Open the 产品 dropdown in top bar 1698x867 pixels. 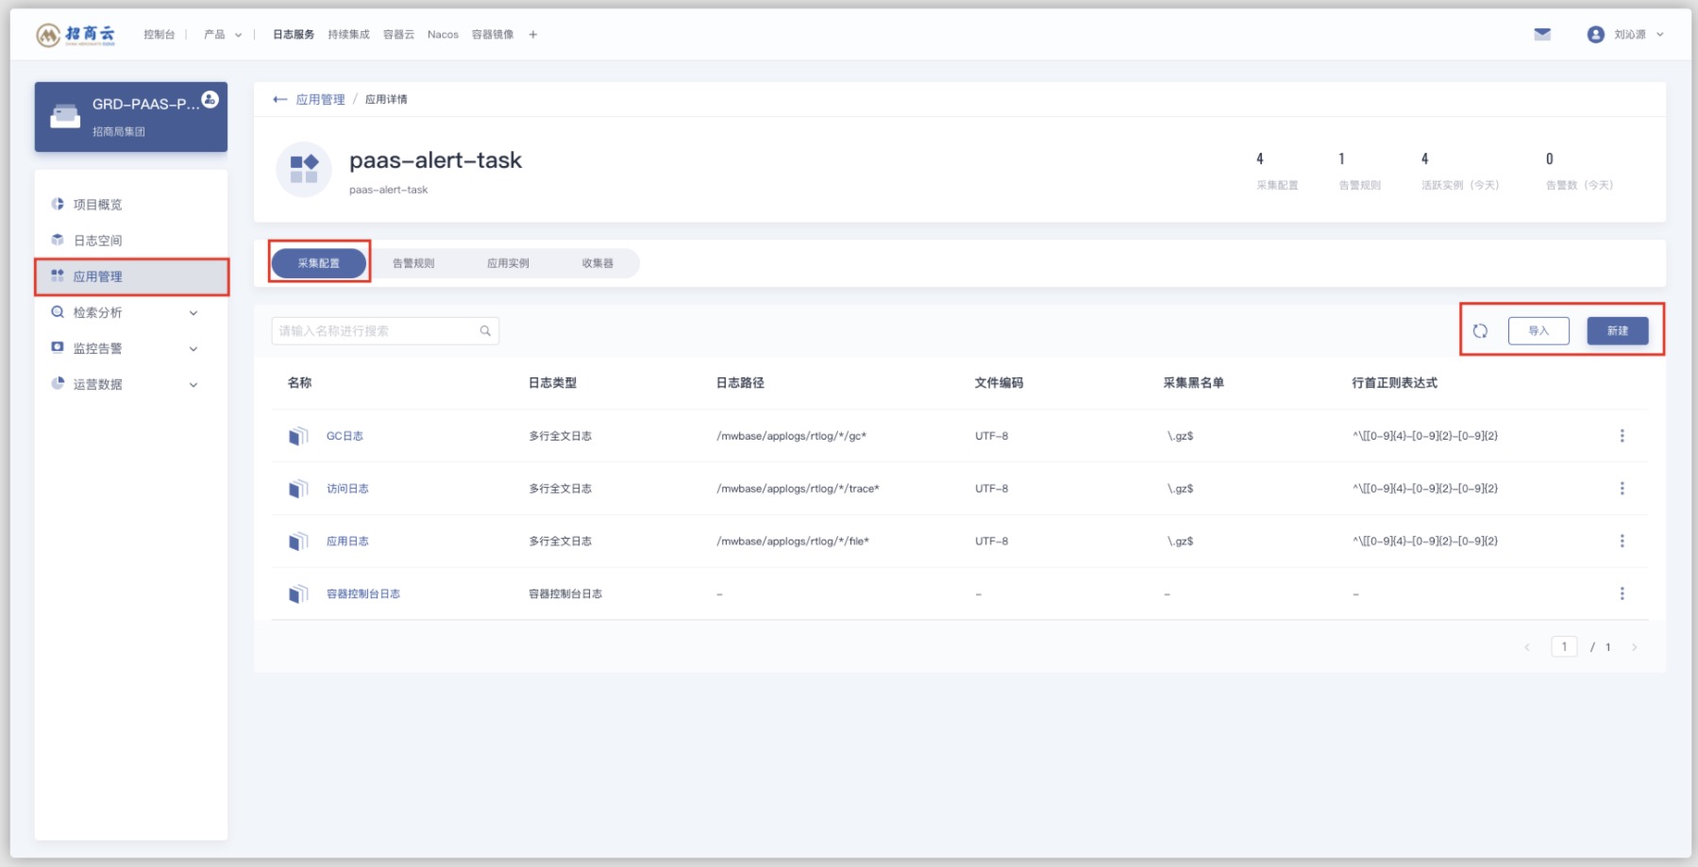tap(223, 35)
